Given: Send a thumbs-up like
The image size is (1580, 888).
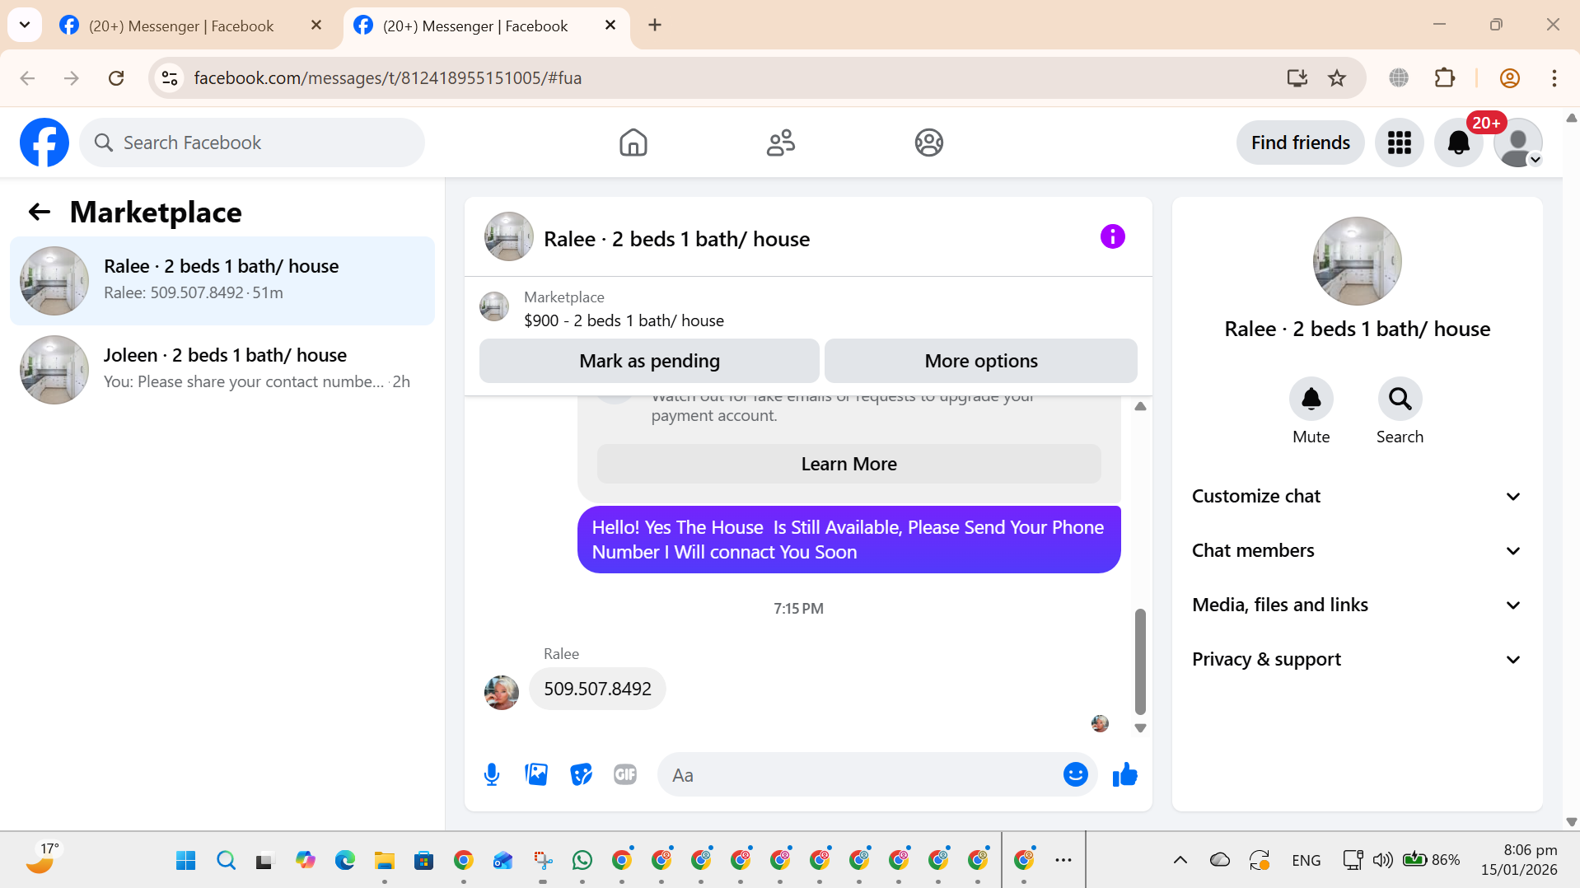Looking at the screenshot, I should click(1124, 774).
